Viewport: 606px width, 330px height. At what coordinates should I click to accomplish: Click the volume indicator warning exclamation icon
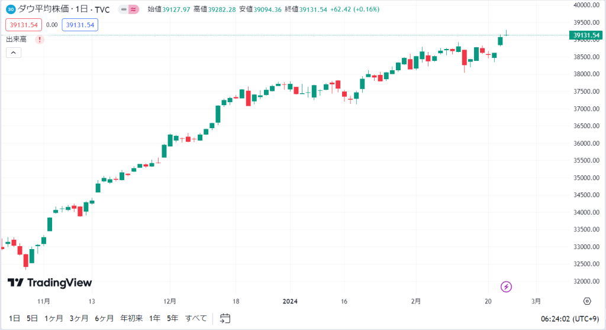point(40,40)
